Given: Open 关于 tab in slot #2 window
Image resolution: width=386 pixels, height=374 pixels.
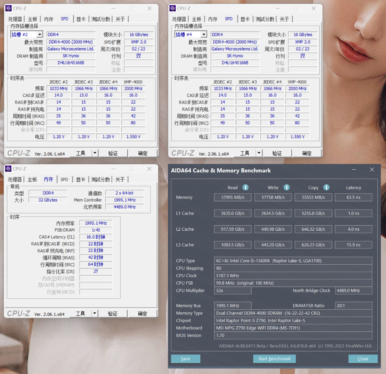Looking at the screenshot, I should (x=120, y=19).
